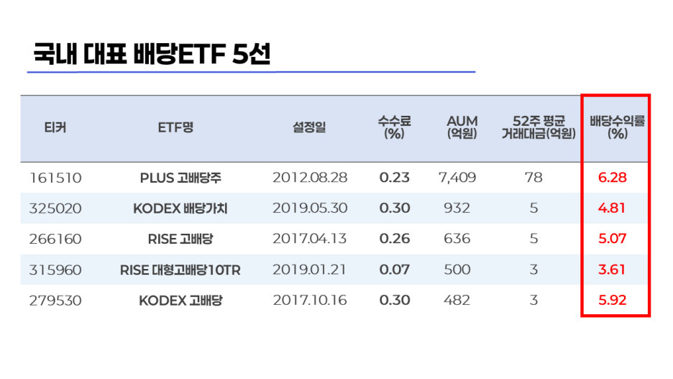Select ETF name 'KODEX 고배당'
The image size is (673, 379).
click(x=180, y=301)
